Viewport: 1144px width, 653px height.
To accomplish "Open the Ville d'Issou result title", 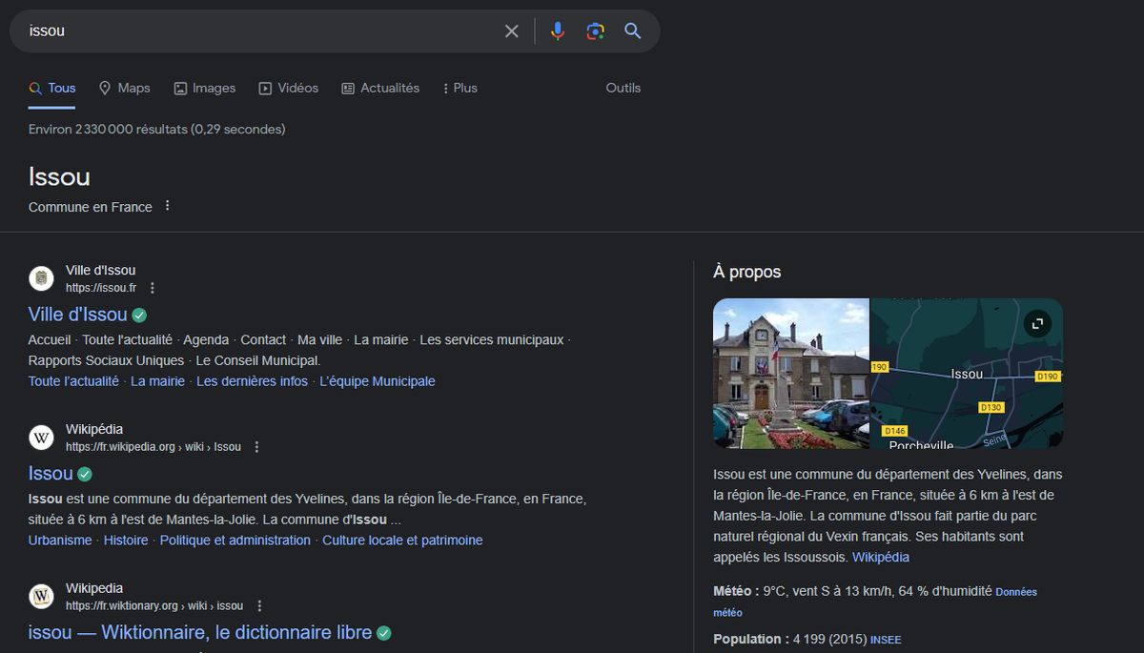I will tap(77, 315).
